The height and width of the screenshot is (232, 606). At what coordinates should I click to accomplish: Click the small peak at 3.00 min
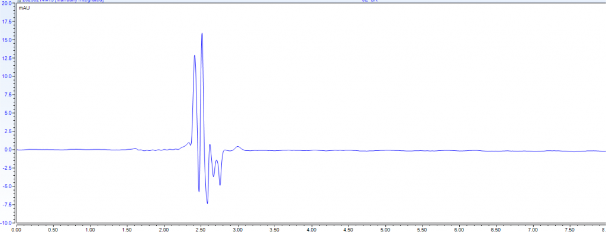238,147
